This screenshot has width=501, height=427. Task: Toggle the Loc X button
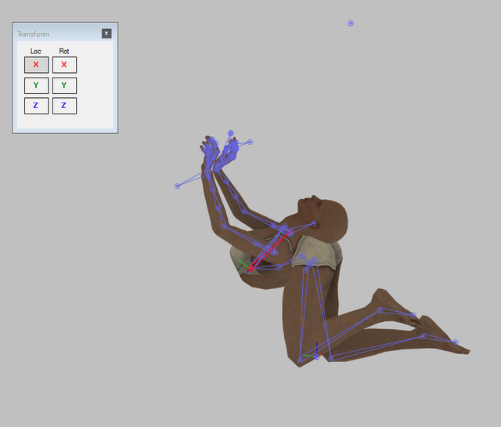37,65
